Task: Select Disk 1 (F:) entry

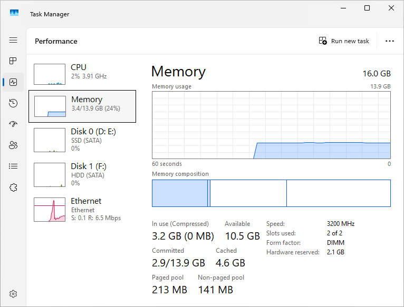Action: click(x=82, y=175)
